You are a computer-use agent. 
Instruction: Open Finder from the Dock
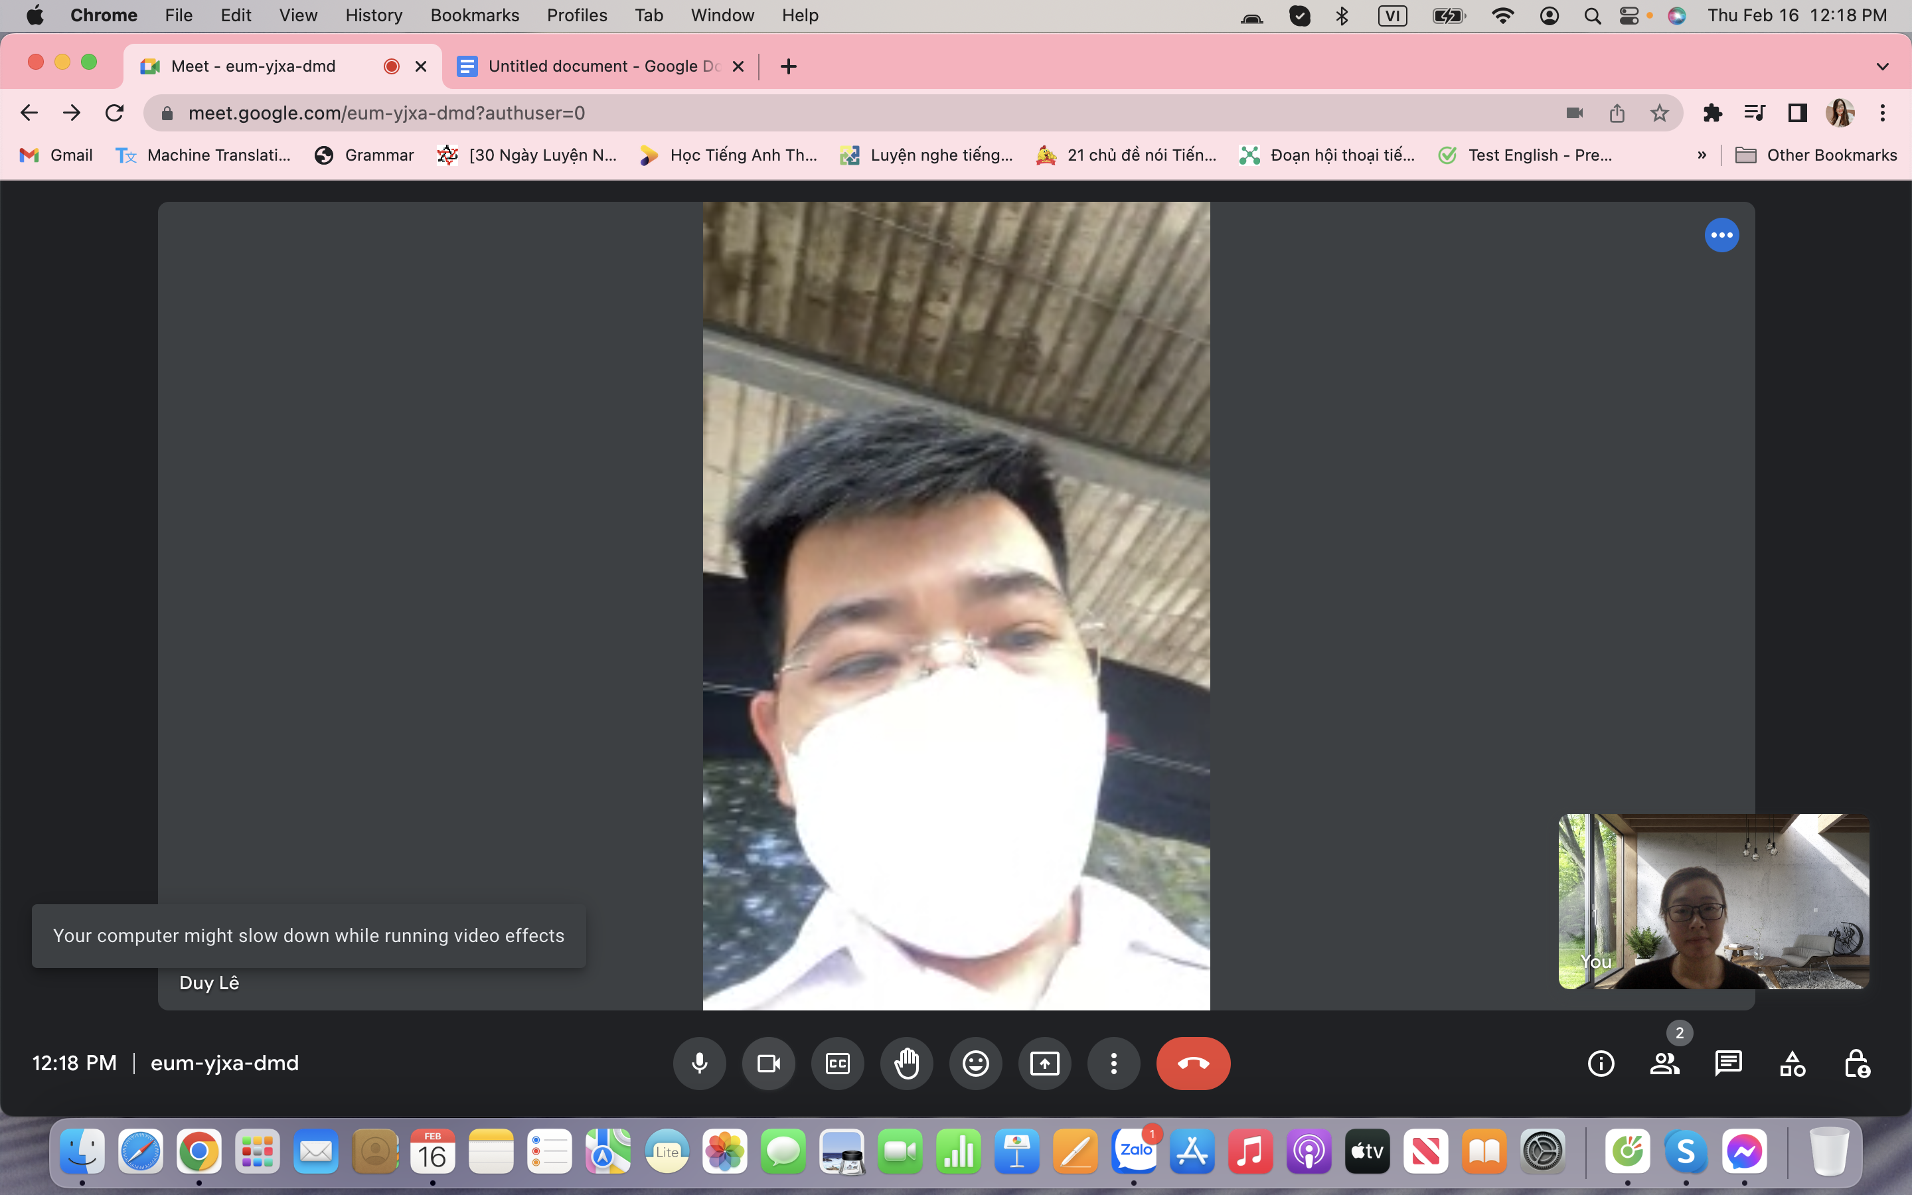82,1152
